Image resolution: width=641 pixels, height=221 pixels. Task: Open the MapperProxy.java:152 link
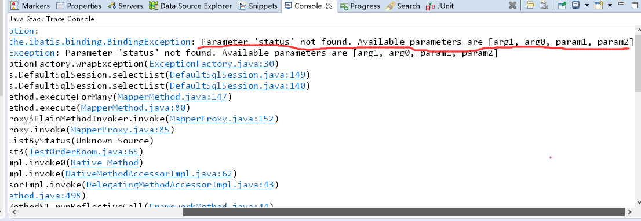[x=222, y=119]
